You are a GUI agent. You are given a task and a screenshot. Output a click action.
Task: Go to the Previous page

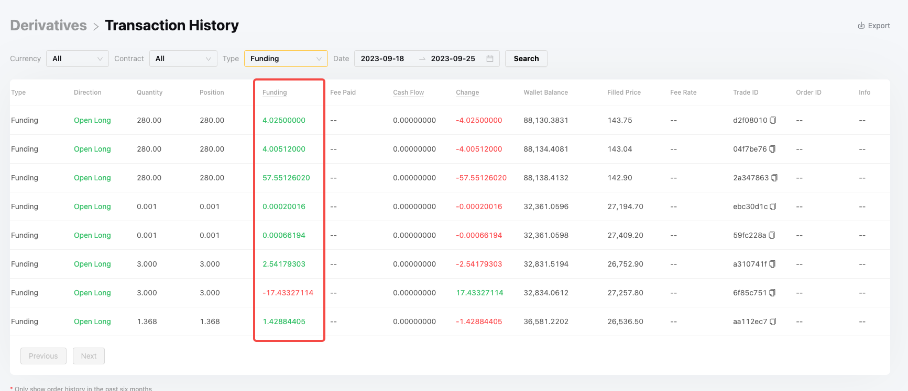click(x=43, y=356)
